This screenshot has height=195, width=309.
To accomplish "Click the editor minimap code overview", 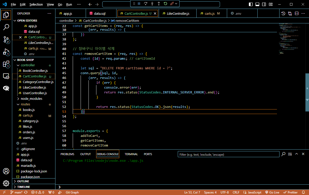I will pyautogui.click(x=291, y=39).
